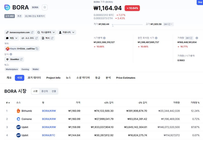
Task: Open the info icon next to 감사
Action: (x=11, y=54)
